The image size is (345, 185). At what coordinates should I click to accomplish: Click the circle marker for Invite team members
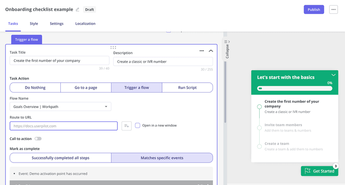pos(260,128)
